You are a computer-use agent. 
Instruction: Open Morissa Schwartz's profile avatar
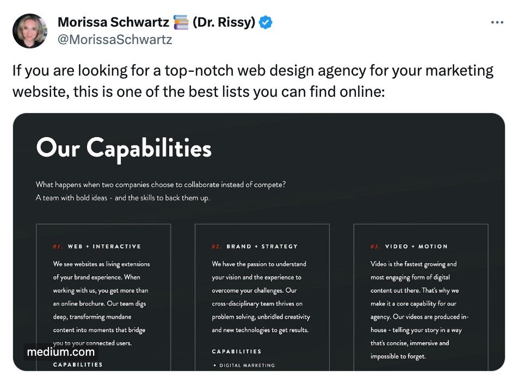coord(30,30)
